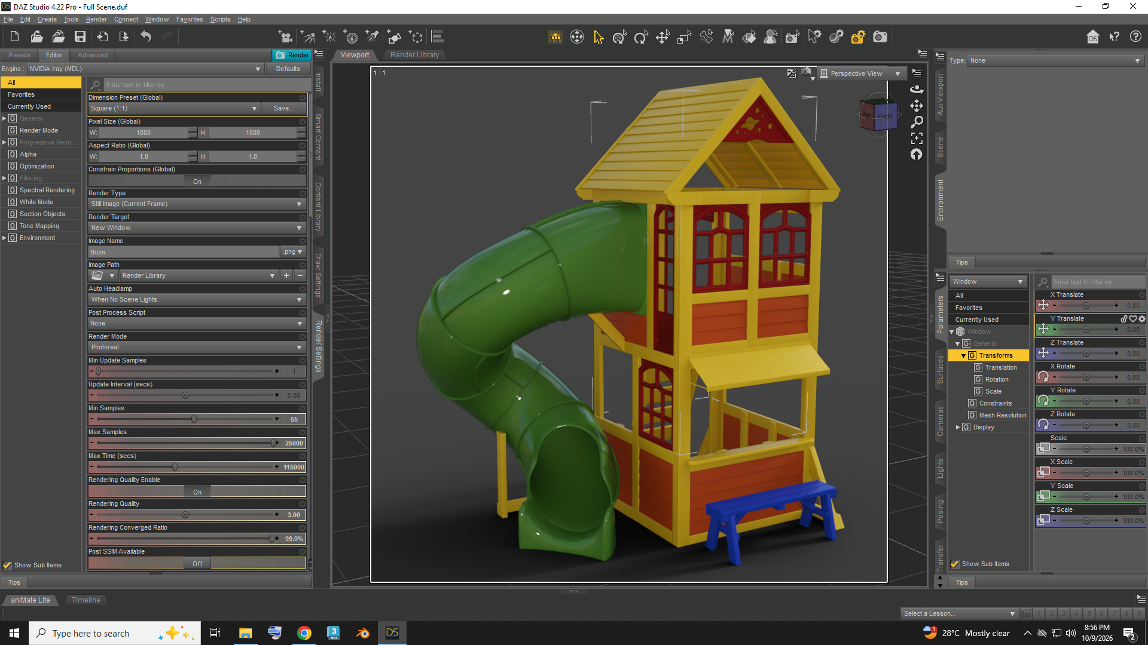This screenshot has width=1148, height=645.
Task: Open the Perspective View camera dropdown
Action: coord(861,73)
